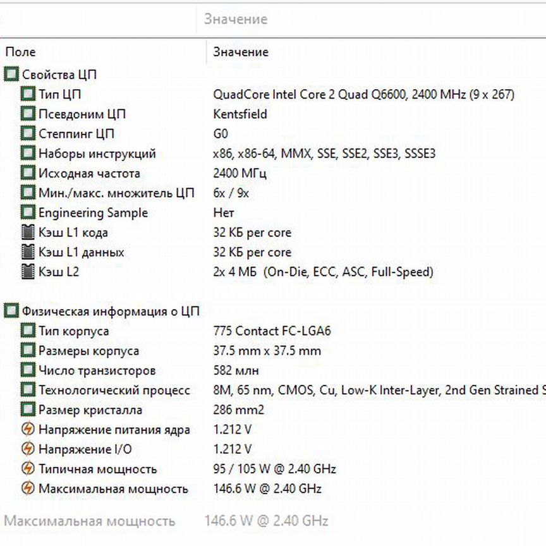Click the power icon next to Максимальная мощность

click(x=28, y=488)
